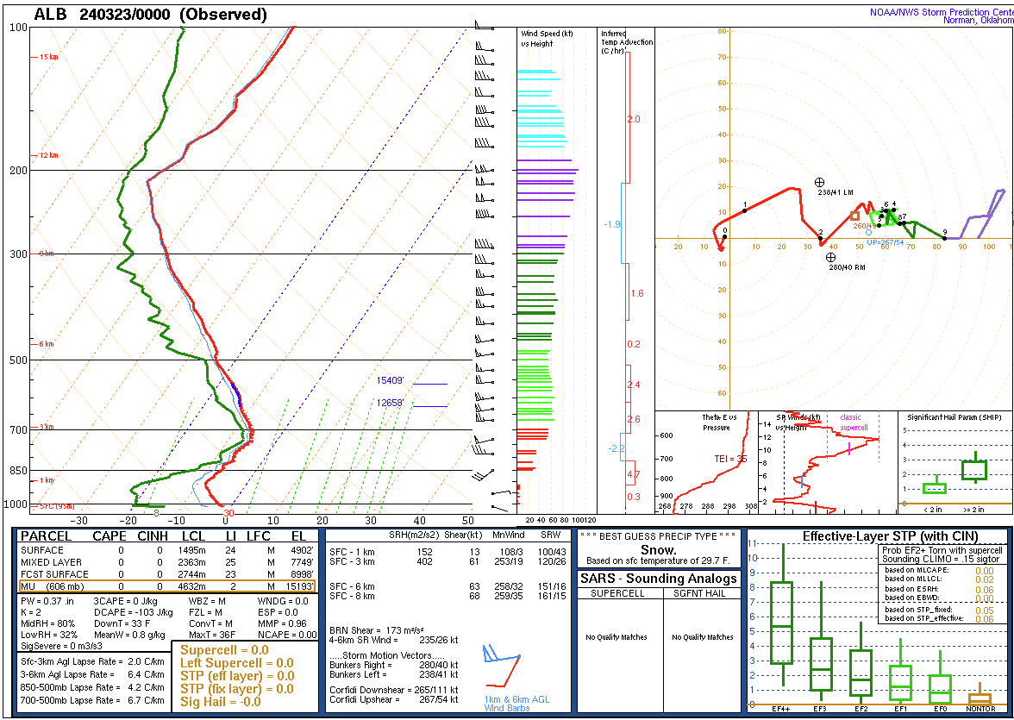This screenshot has height=720, width=1014.
Task: Click the -1.9 temperature advection value
Action: pyautogui.click(x=612, y=224)
